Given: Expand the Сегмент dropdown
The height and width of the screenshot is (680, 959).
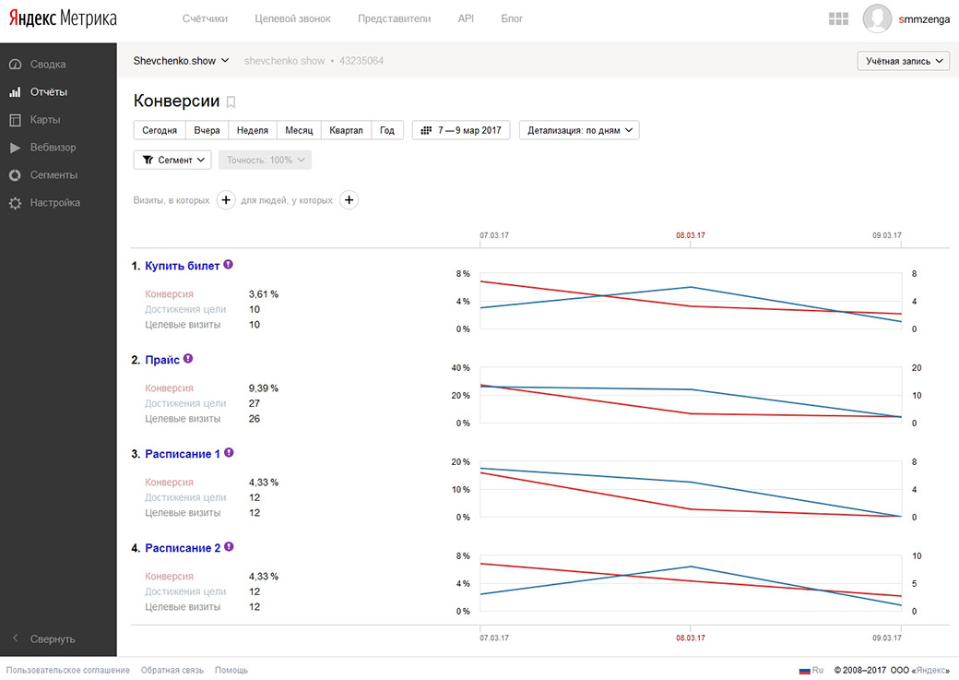Looking at the screenshot, I should (172, 160).
